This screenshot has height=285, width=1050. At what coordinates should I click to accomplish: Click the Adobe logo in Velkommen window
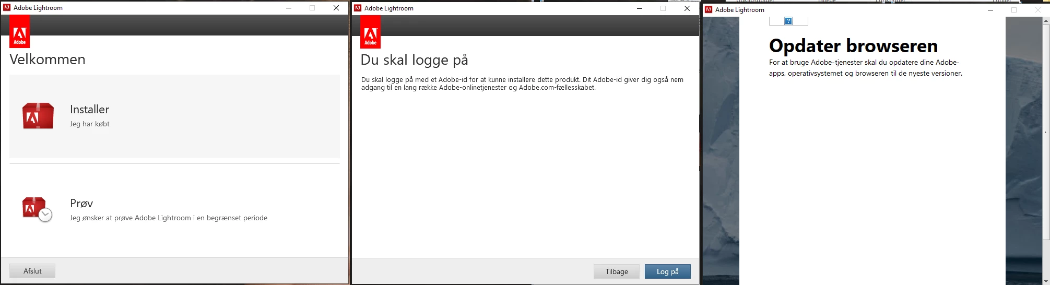[x=20, y=31]
